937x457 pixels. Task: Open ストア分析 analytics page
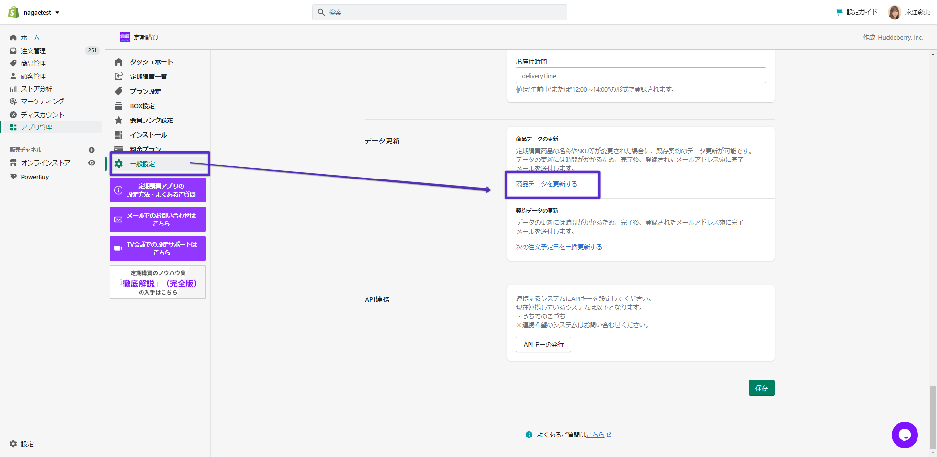pos(36,89)
